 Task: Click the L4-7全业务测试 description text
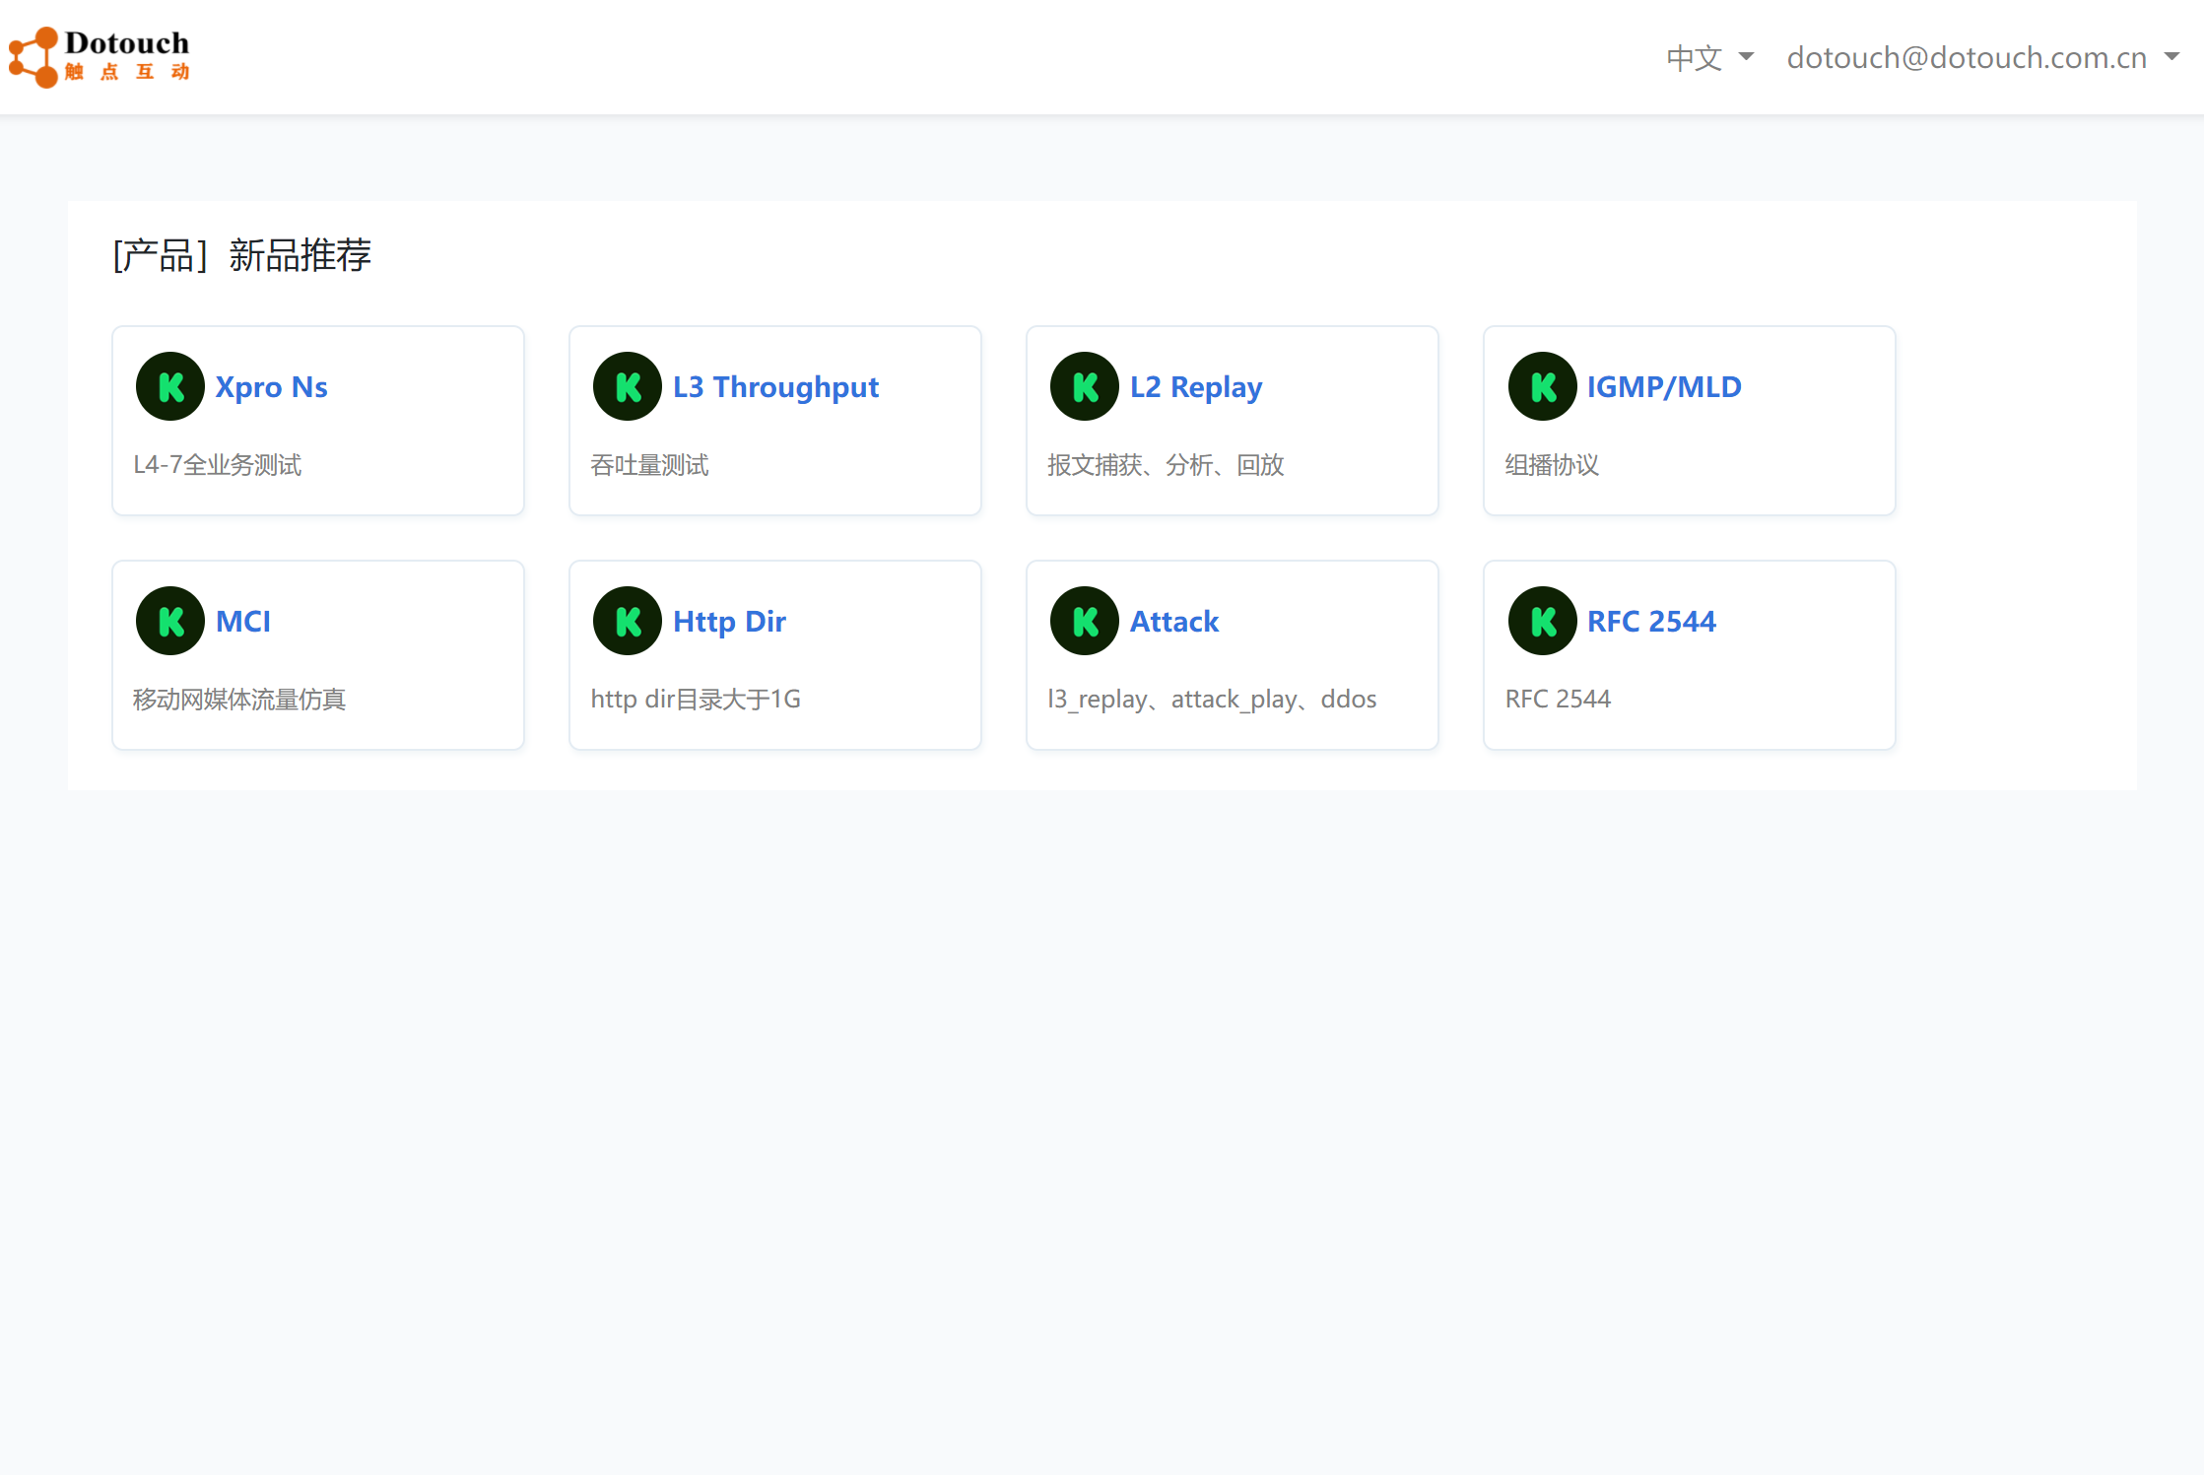click(218, 465)
